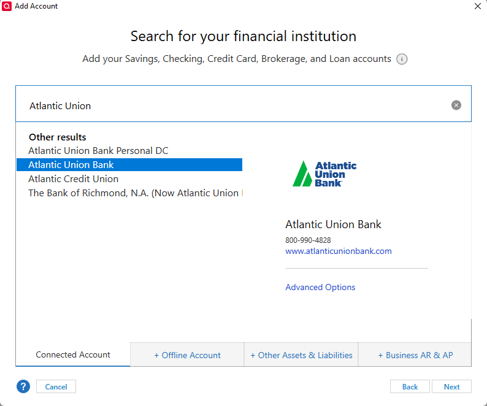
Task: Switch to Connected Account tab
Action: 73,354
